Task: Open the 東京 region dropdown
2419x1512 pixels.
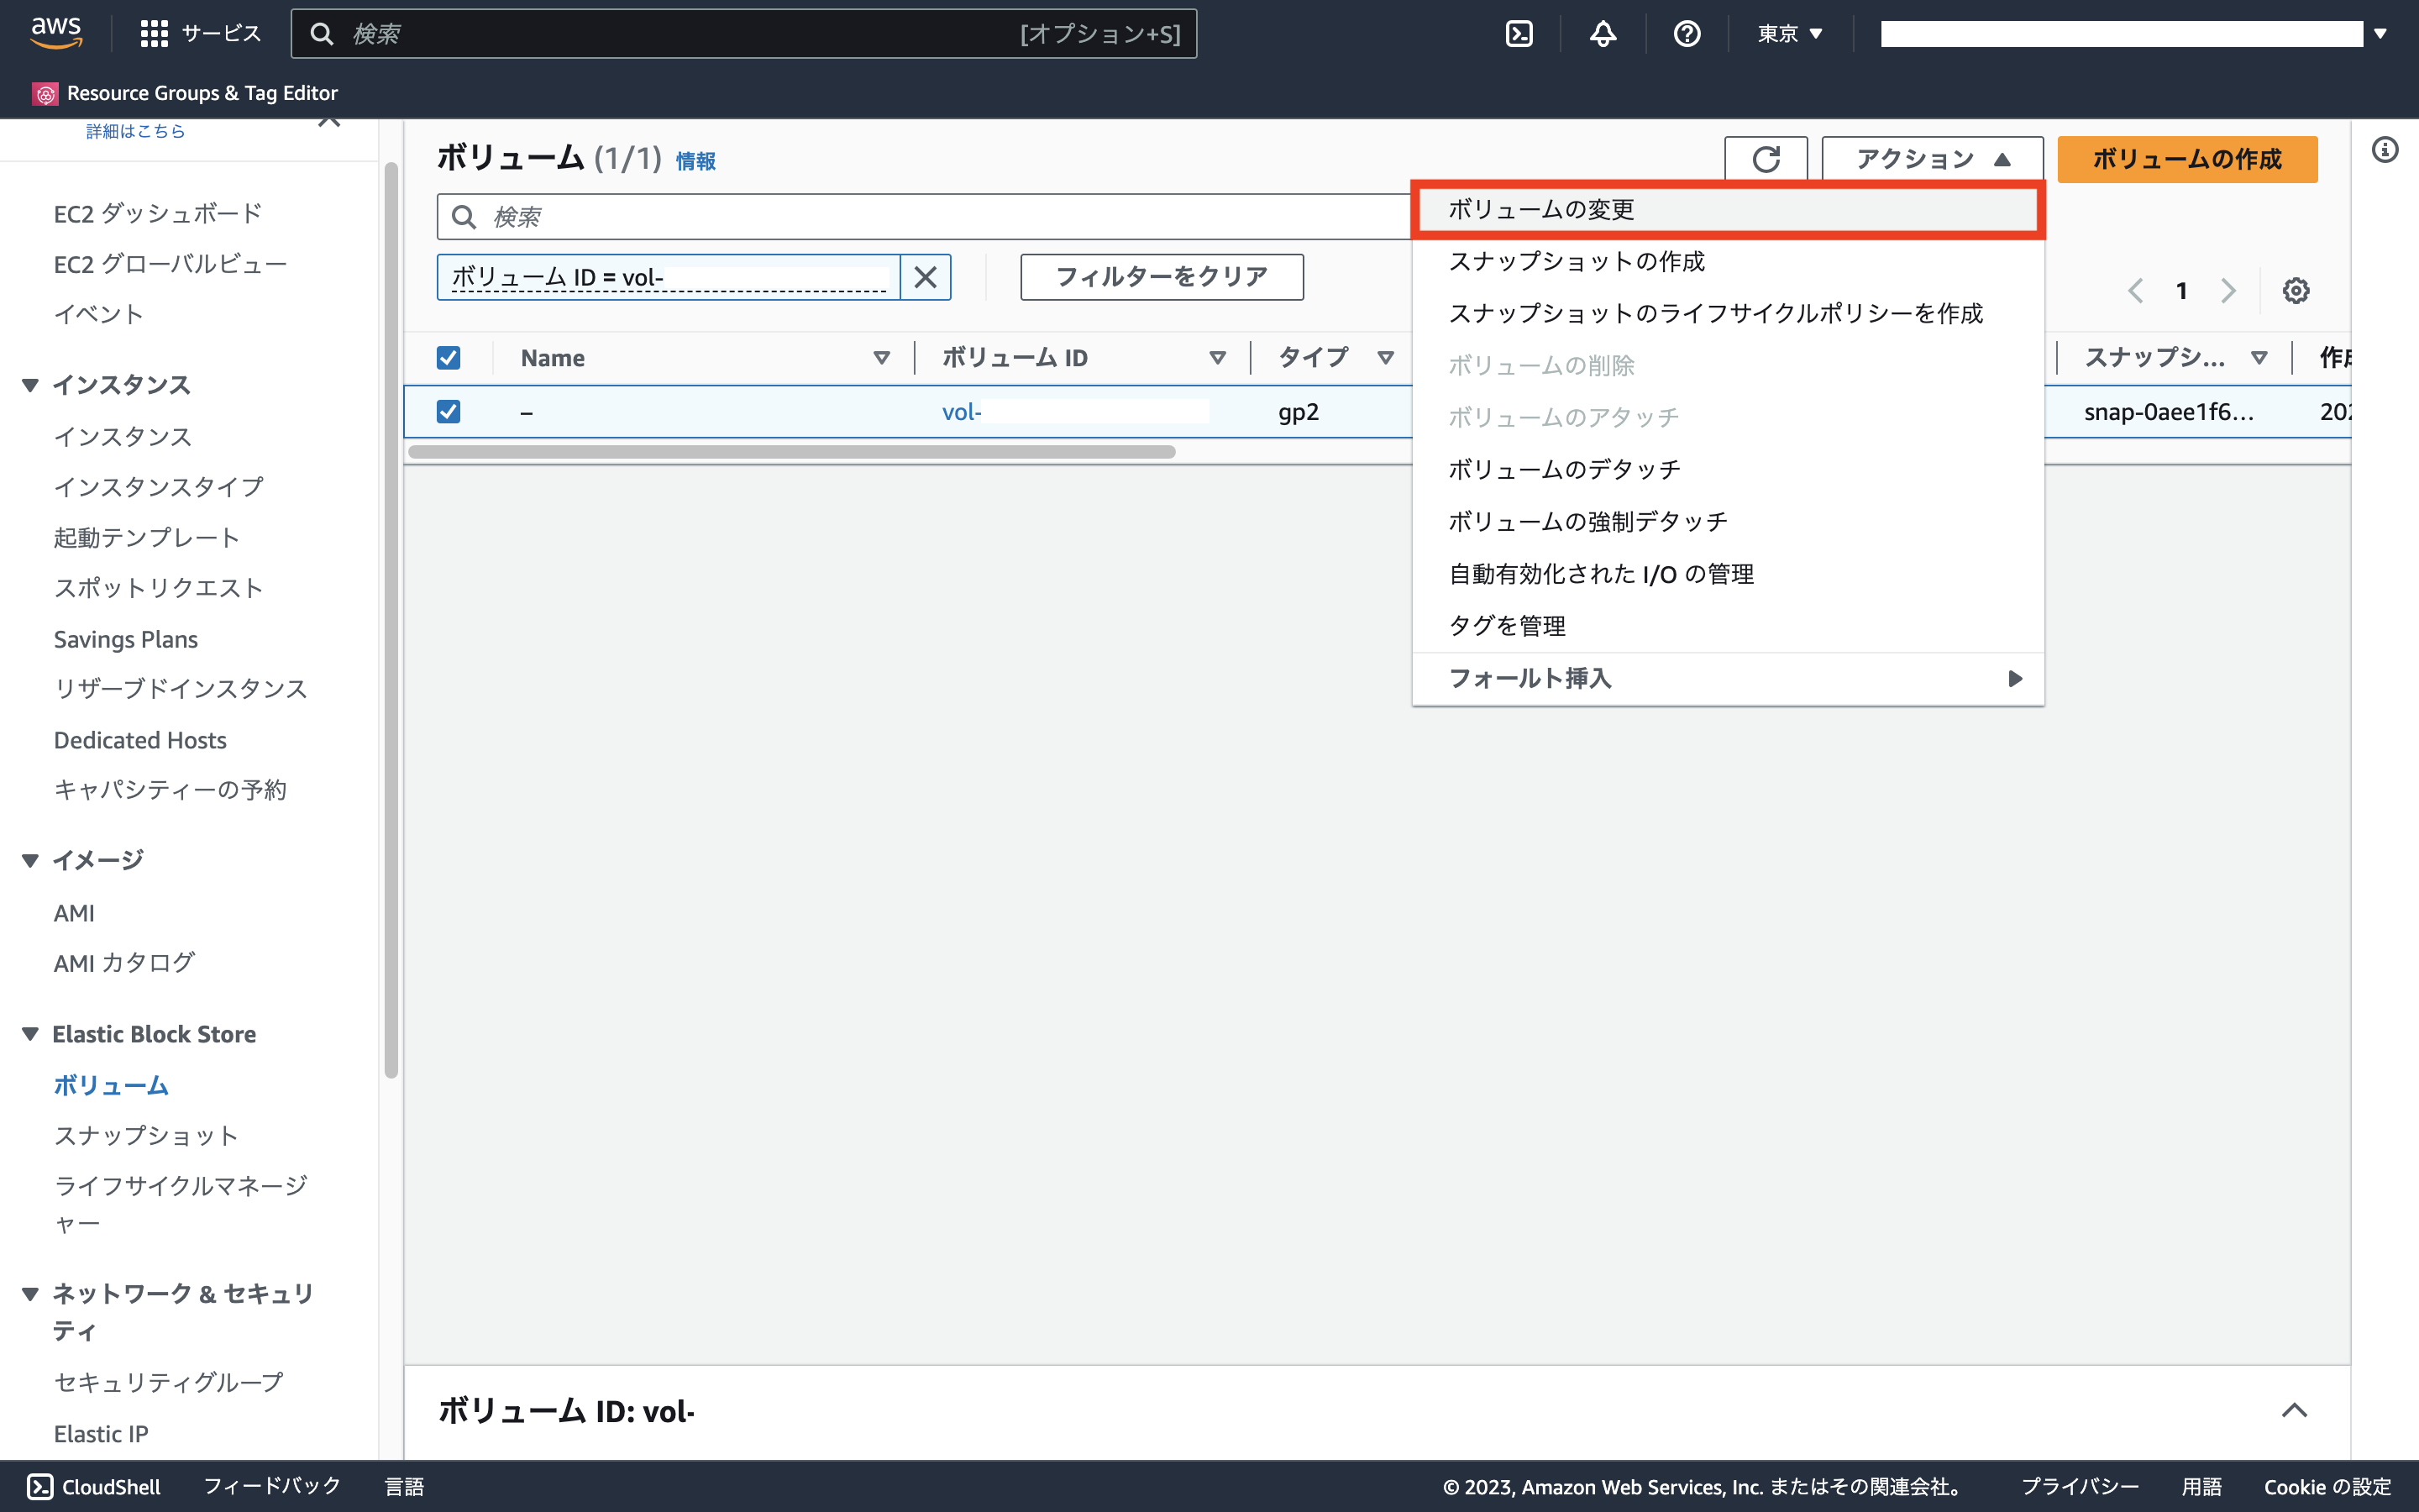Action: (x=1788, y=33)
